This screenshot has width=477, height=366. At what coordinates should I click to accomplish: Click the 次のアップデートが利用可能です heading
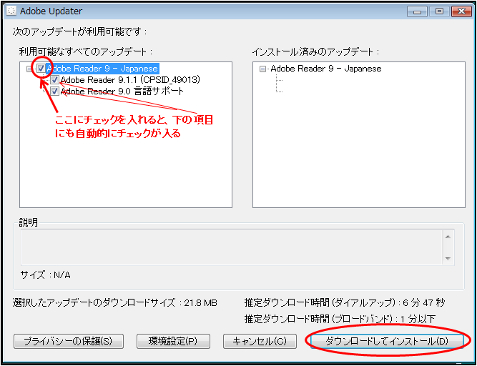click(79, 31)
